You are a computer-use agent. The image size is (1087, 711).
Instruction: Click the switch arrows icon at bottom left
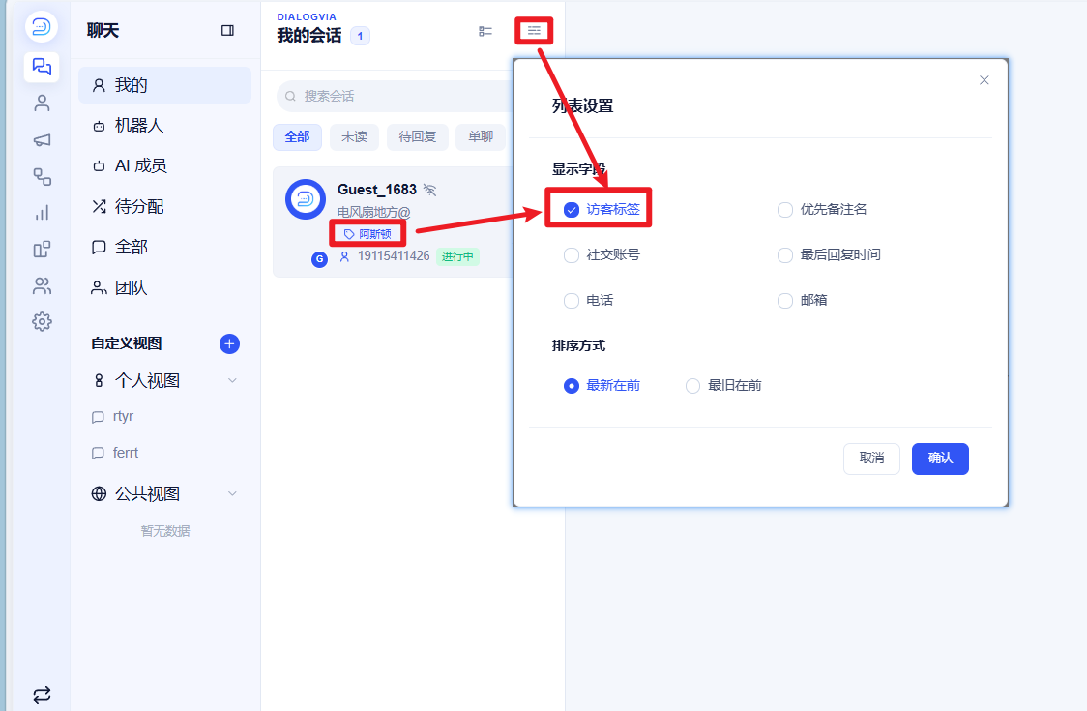[x=42, y=695]
